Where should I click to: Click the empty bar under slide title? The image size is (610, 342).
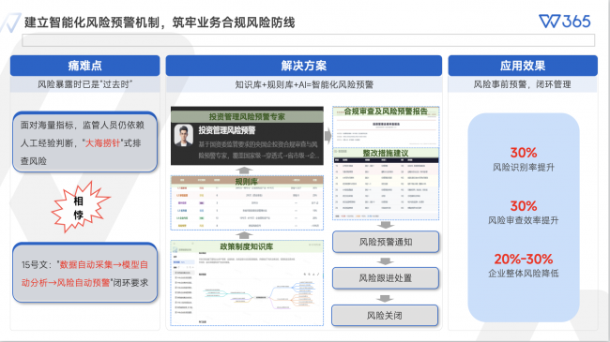coord(309,40)
